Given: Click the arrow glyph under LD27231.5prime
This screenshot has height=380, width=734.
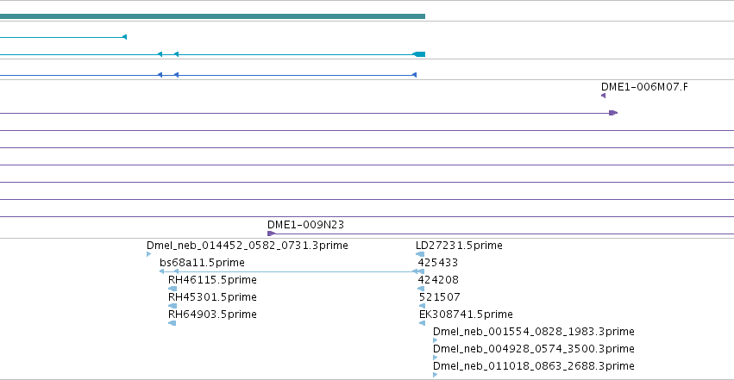Looking at the screenshot, I should [x=420, y=254].
